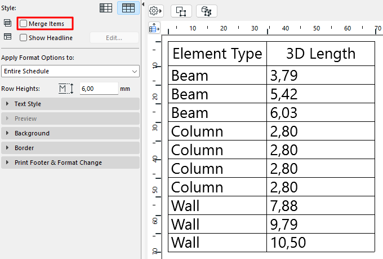Toggle the Show Headline checkbox

[24, 38]
